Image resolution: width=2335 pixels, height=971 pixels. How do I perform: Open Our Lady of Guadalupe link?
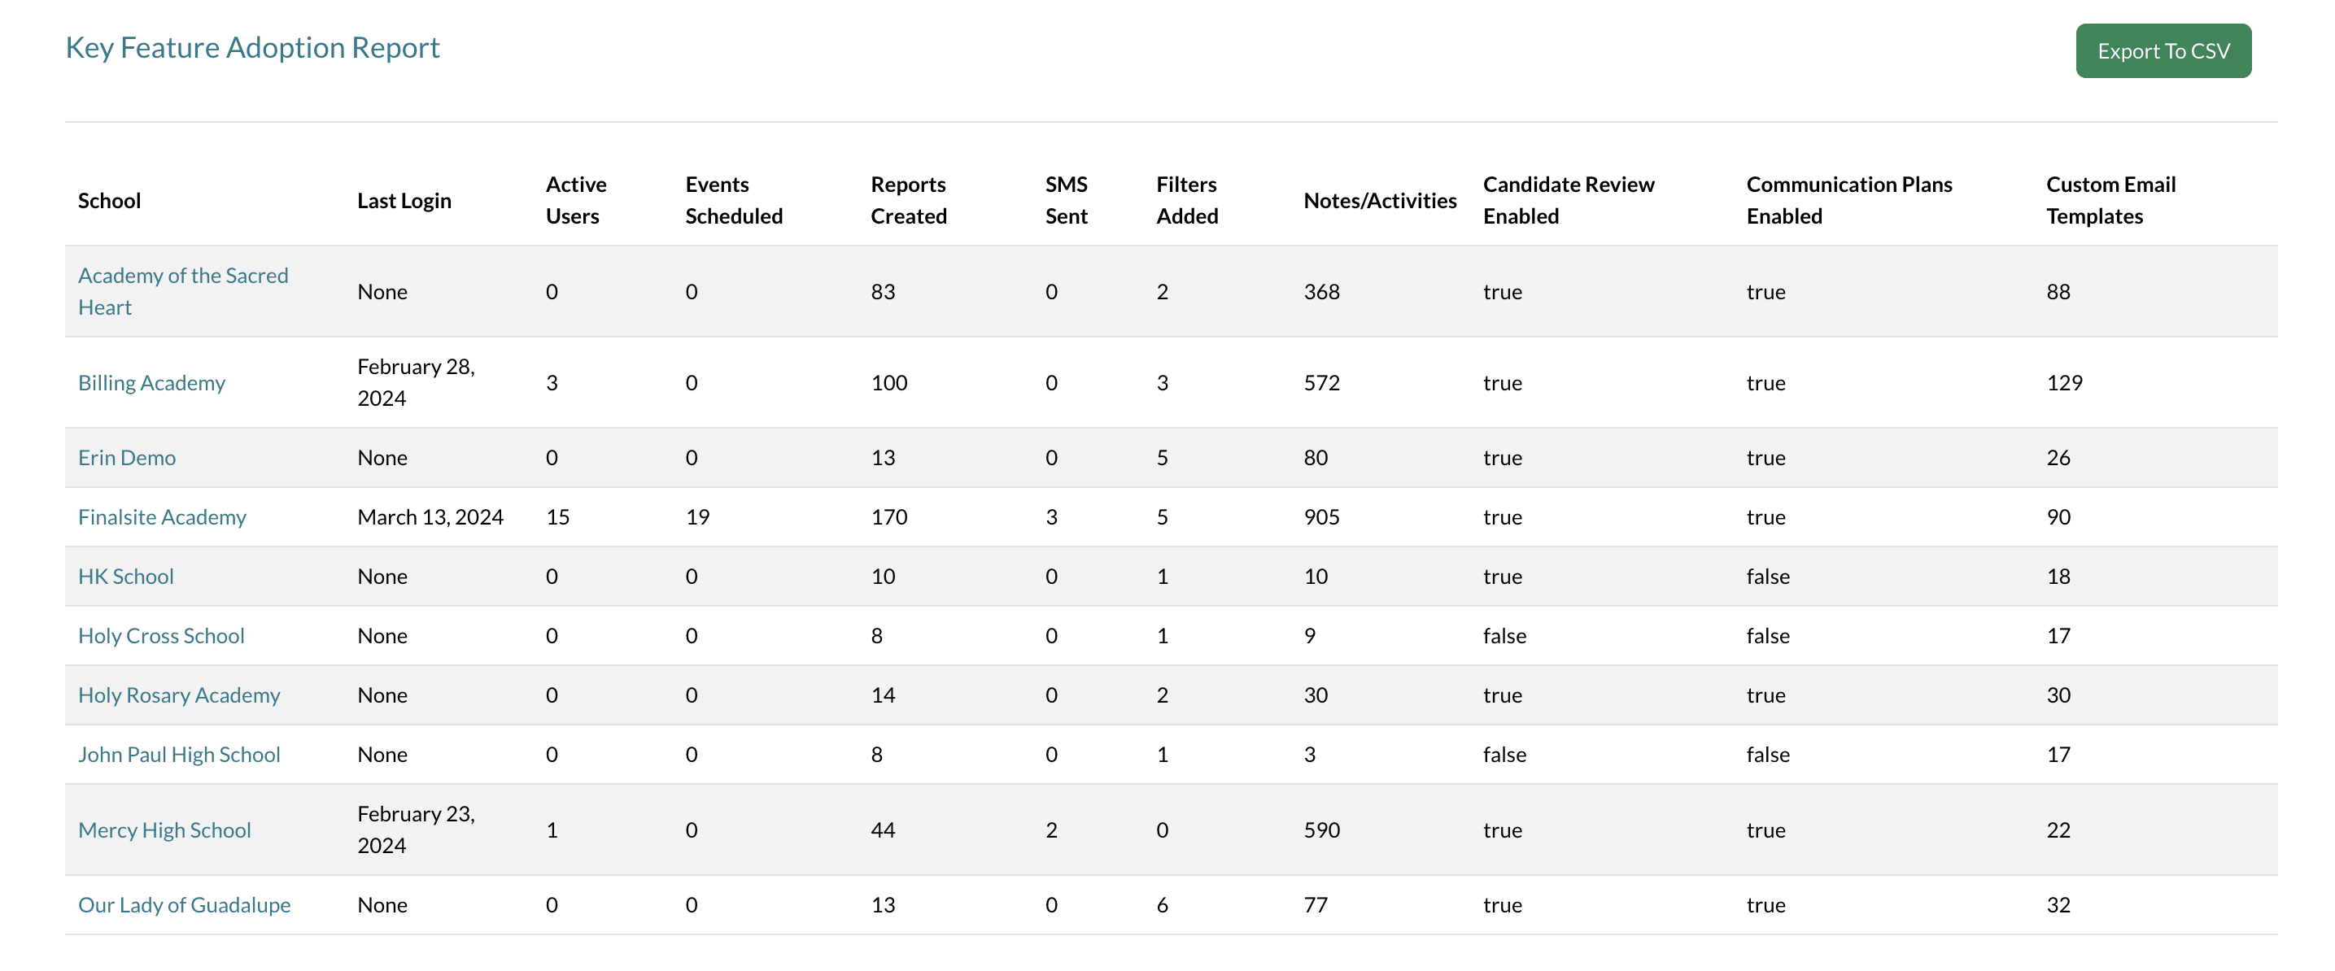pos(184,905)
